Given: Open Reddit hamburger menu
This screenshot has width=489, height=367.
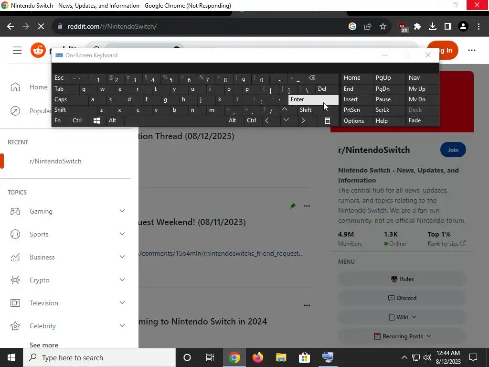Looking at the screenshot, I should (x=17, y=50).
